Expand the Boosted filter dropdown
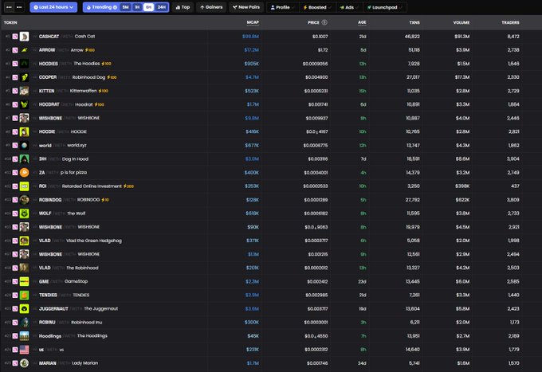Viewport: 542px width, 372px height. point(317,7)
